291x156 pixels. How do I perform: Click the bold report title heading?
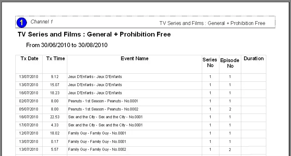point(94,34)
